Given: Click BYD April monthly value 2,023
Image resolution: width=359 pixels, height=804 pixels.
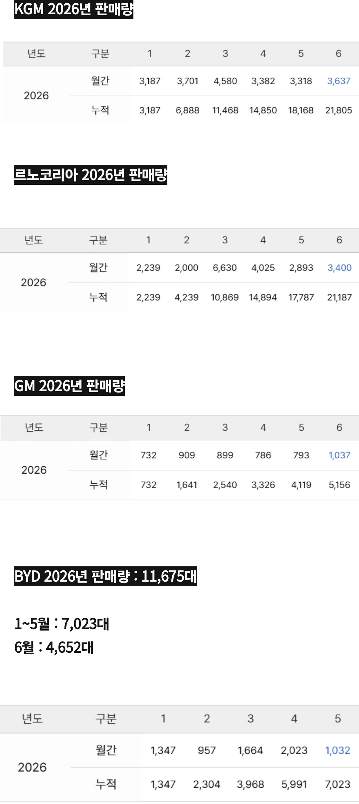Looking at the screenshot, I should point(294,750).
